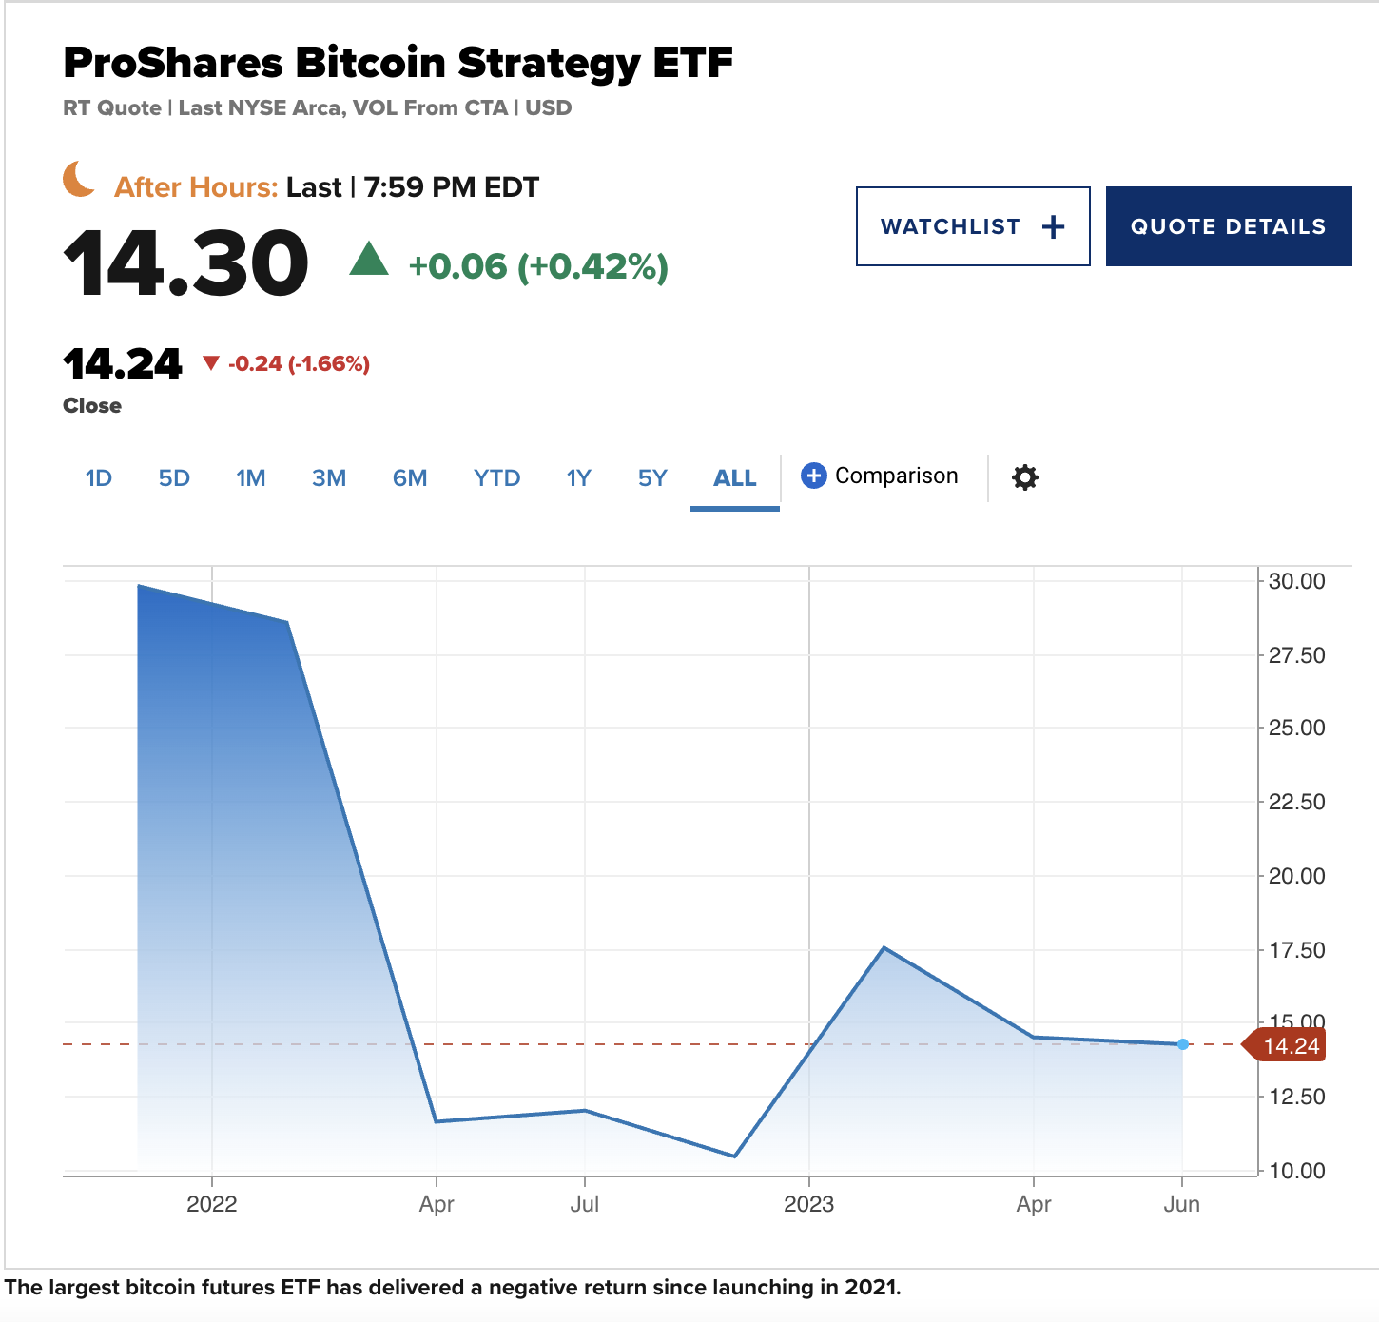
Task: Select the 5Y time range
Action: click(652, 477)
